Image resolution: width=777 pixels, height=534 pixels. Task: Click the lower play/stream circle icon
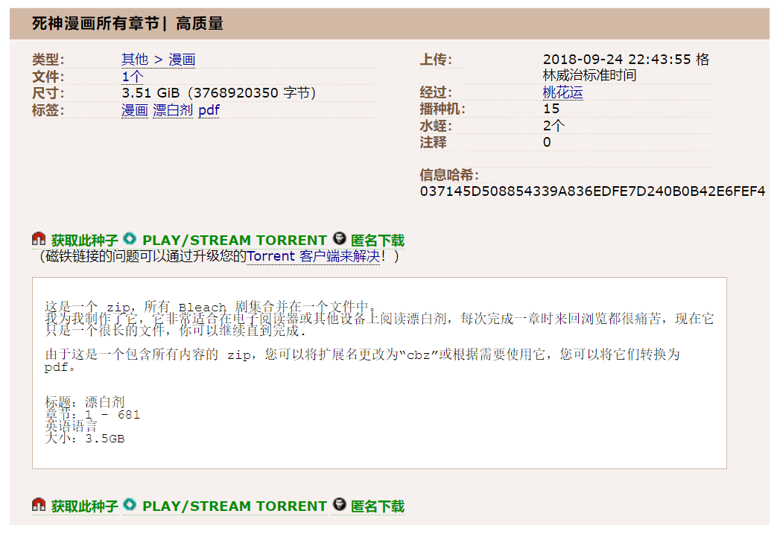pyautogui.click(x=130, y=504)
